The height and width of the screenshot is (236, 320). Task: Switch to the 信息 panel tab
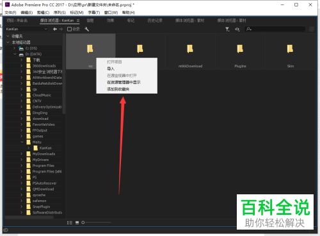pos(90,21)
